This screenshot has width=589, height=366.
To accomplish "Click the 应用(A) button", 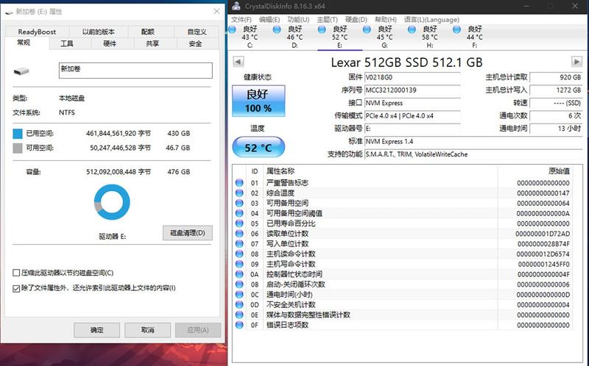I will pyautogui.click(x=198, y=330).
